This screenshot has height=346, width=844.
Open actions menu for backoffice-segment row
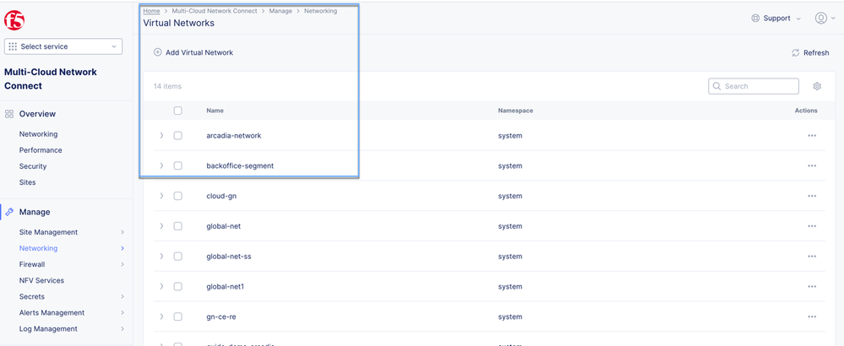click(x=812, y=166)
